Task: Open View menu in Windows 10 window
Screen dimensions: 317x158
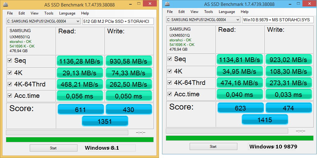Action: tap(195, 12)
